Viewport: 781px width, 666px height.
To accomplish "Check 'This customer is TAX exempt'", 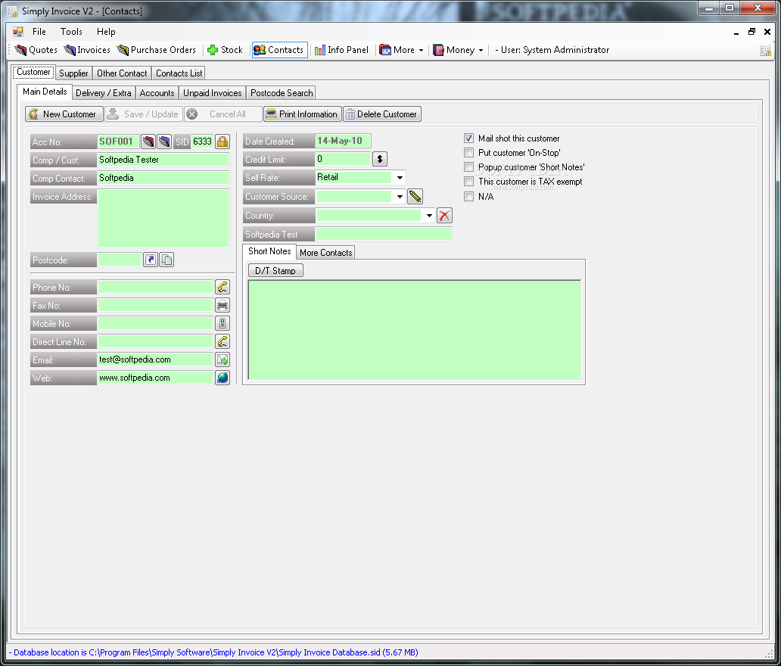I will coord(468,182).
